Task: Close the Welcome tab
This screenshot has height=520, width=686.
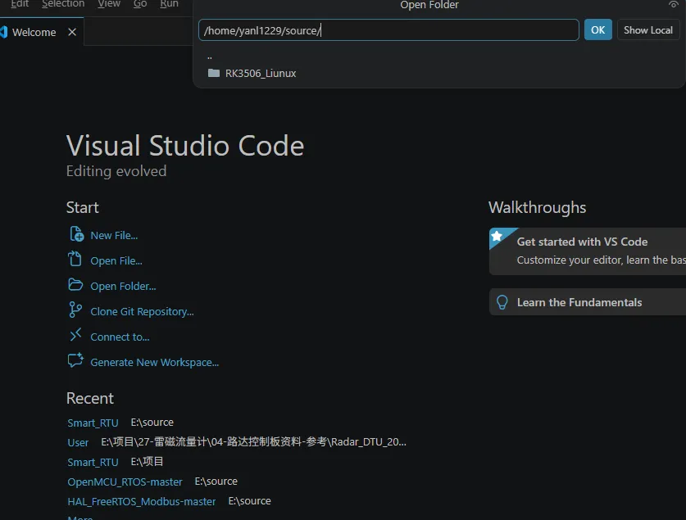Action: coord(72,32)
